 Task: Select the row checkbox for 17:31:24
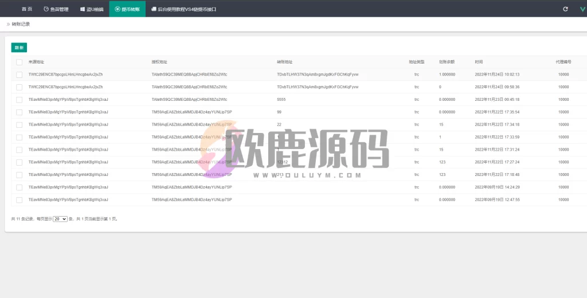19,150
